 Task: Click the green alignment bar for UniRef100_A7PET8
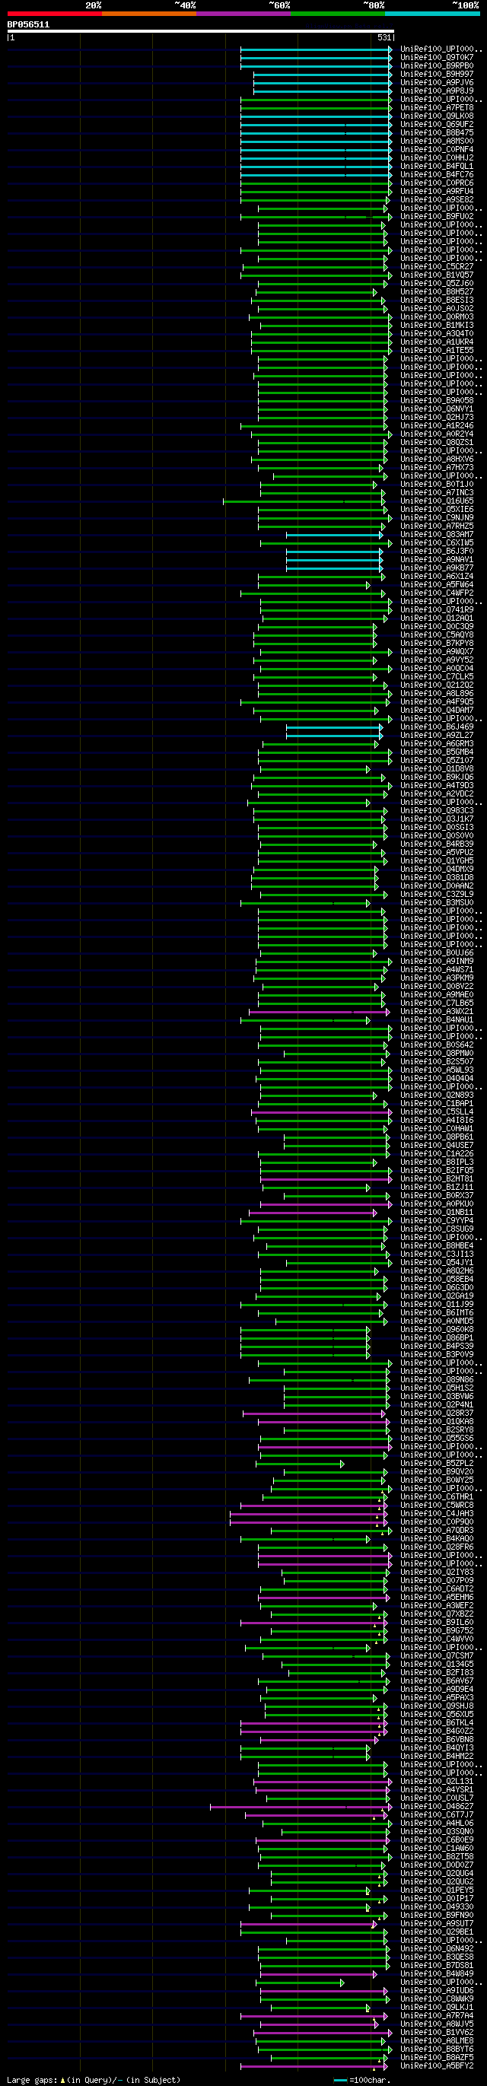pos(316,109)
